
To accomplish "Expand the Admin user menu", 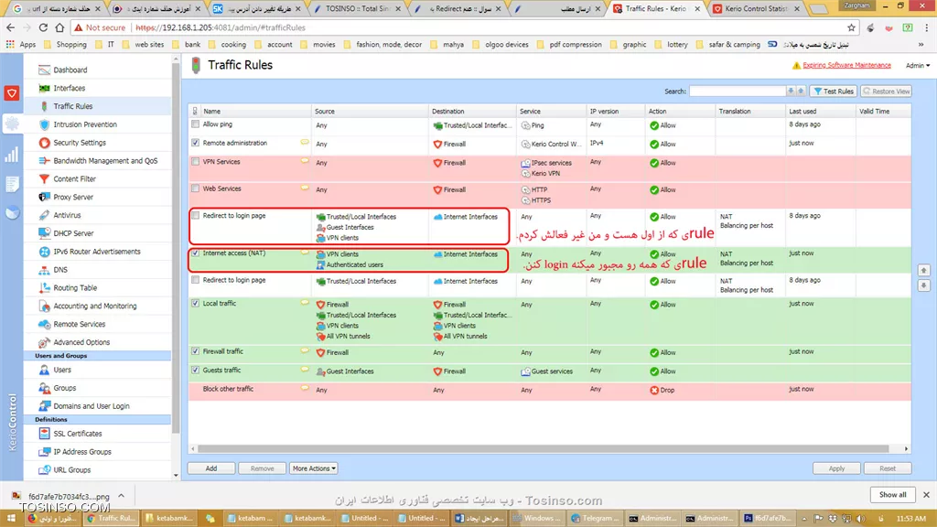I will pos(916,66).
